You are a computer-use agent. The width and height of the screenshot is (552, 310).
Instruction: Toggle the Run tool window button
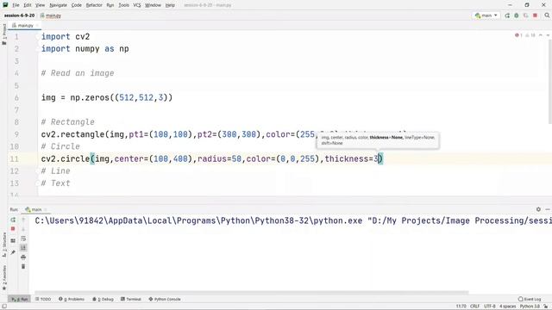point(19,299)
